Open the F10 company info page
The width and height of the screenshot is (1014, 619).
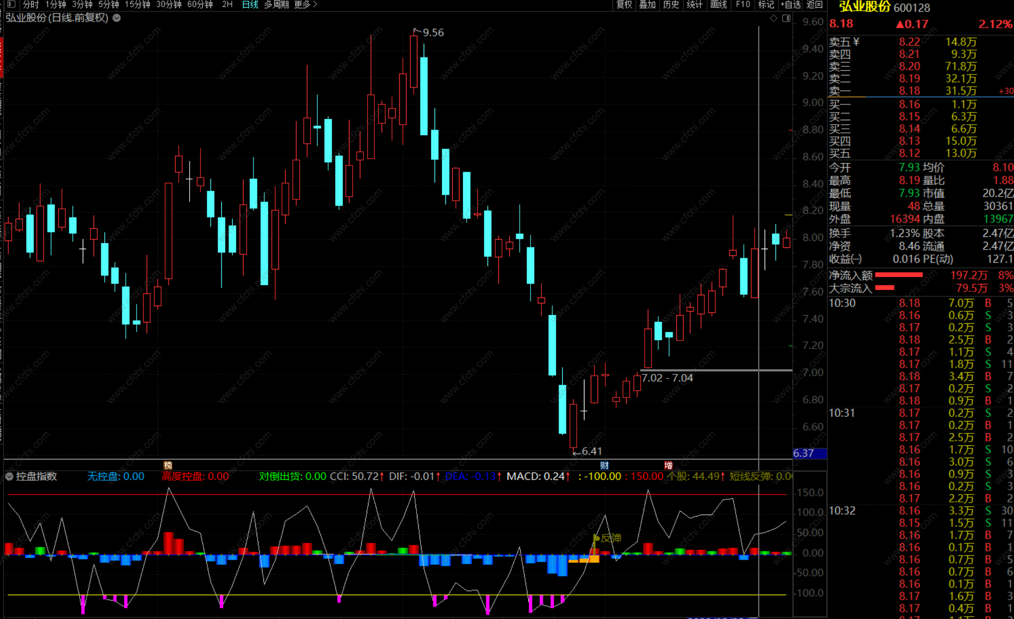[742, 5]
